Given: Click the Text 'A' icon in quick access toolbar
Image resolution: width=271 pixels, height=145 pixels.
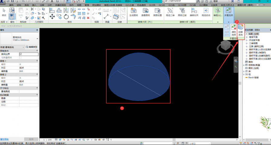Looking at the screenshot, I should pos(52,1).
